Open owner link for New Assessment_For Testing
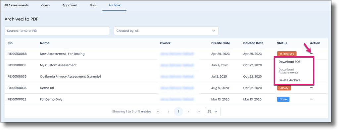339x130 pixels. tap(177, 54)
